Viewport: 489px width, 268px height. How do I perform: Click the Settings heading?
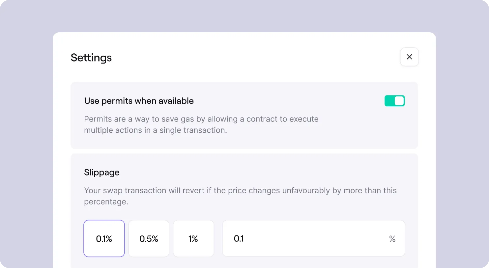pos(91,58)
